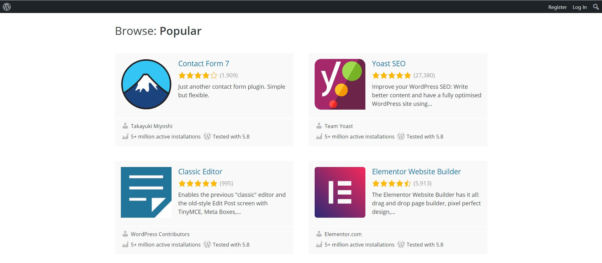602x263 pixels.
Task: Click the Yoast SEO plugin icon
Action: (340, 84)
